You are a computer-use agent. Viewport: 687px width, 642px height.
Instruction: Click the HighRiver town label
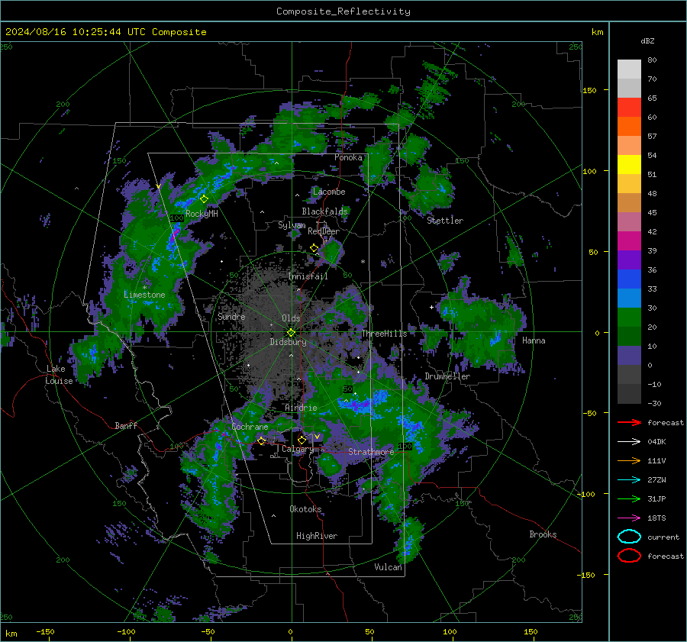317,536
